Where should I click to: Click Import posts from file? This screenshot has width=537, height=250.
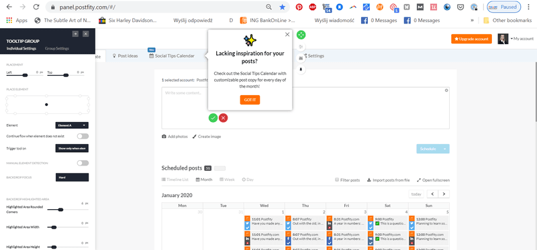coord(389,180)
